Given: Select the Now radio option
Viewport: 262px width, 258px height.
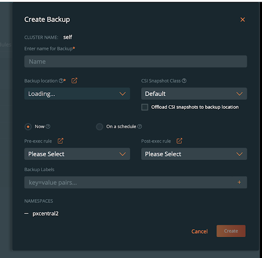Looking at the screenshot, I should 28,127.
